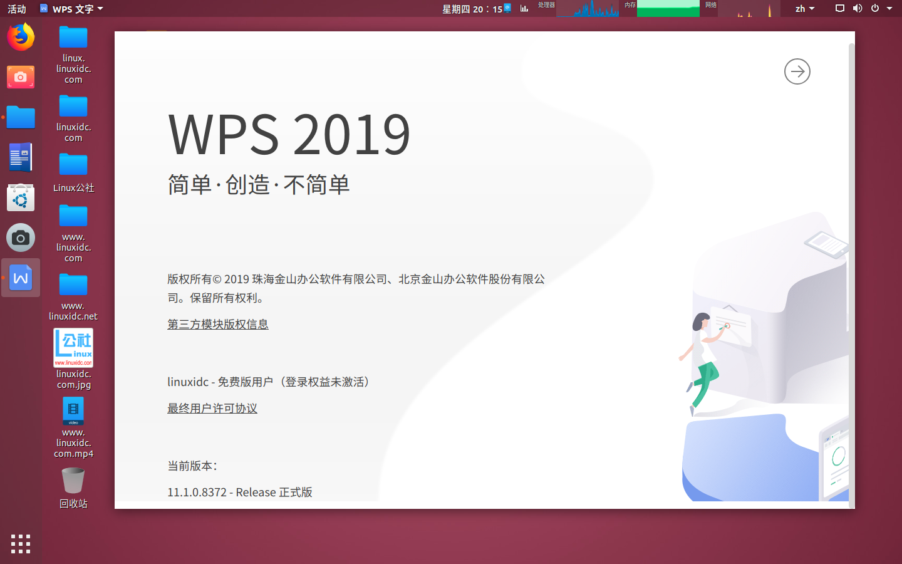Click the 简单·创造·不简单 slogan
The image size is (902, 564).
tap(258, 185)
